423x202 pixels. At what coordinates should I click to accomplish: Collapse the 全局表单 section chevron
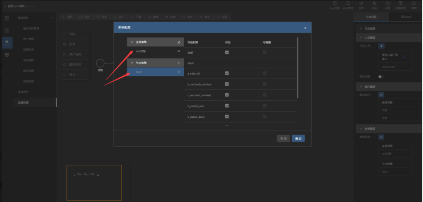(132, 42)
